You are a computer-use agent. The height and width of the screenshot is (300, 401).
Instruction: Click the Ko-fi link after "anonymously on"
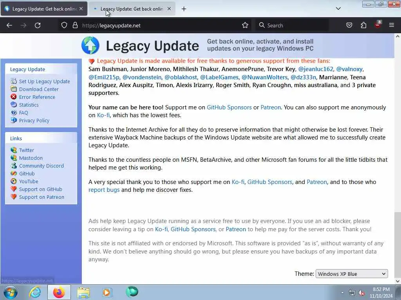coord(103,115)
